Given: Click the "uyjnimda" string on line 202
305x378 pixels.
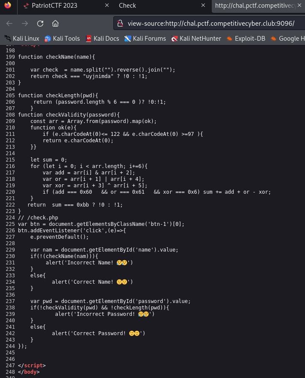Looking at the screenshot, I should pos(98,76).
